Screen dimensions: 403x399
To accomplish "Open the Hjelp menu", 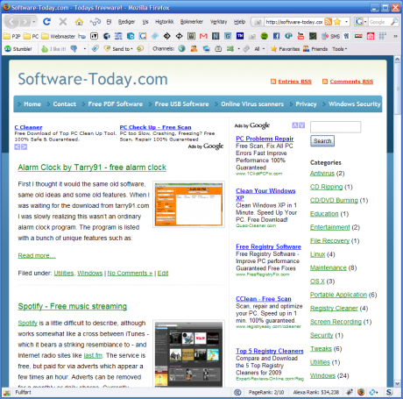I will click(239, 22).
